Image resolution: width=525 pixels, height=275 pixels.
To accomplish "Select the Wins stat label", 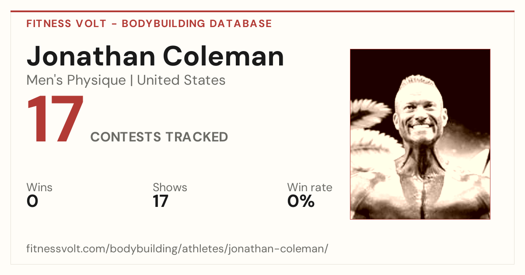I will click(39, 188).
